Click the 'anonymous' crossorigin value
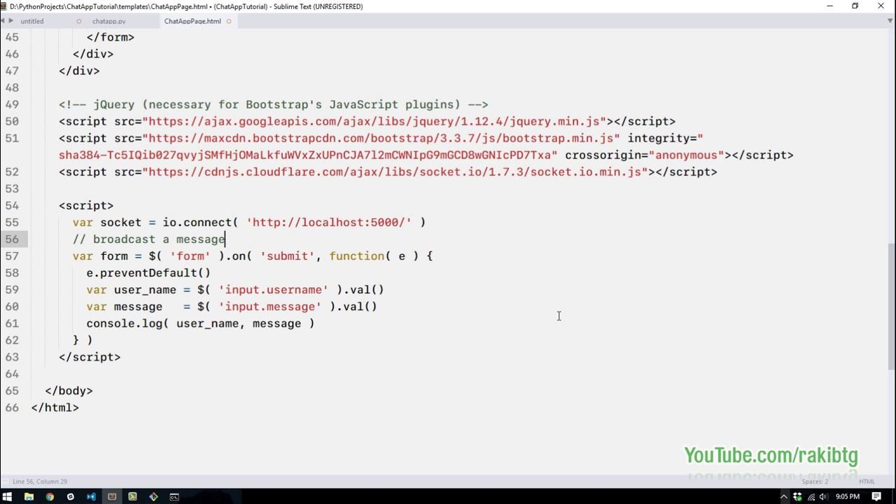The image size is (896, 504). tap(687, 155)
